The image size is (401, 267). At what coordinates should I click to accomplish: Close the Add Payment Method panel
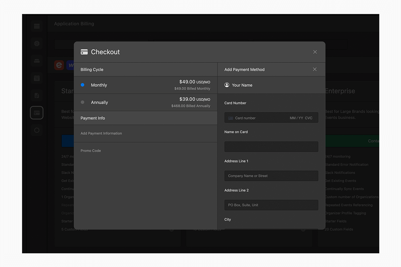coord(314,69)
